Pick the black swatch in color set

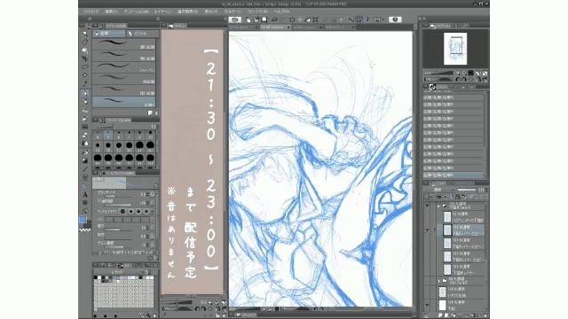(96, 277)
